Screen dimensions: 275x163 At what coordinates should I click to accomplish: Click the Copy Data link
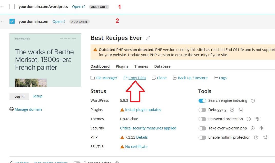coord(137,78)
